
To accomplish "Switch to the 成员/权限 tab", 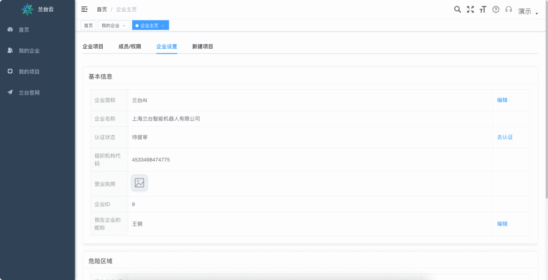I will (130, 46).
